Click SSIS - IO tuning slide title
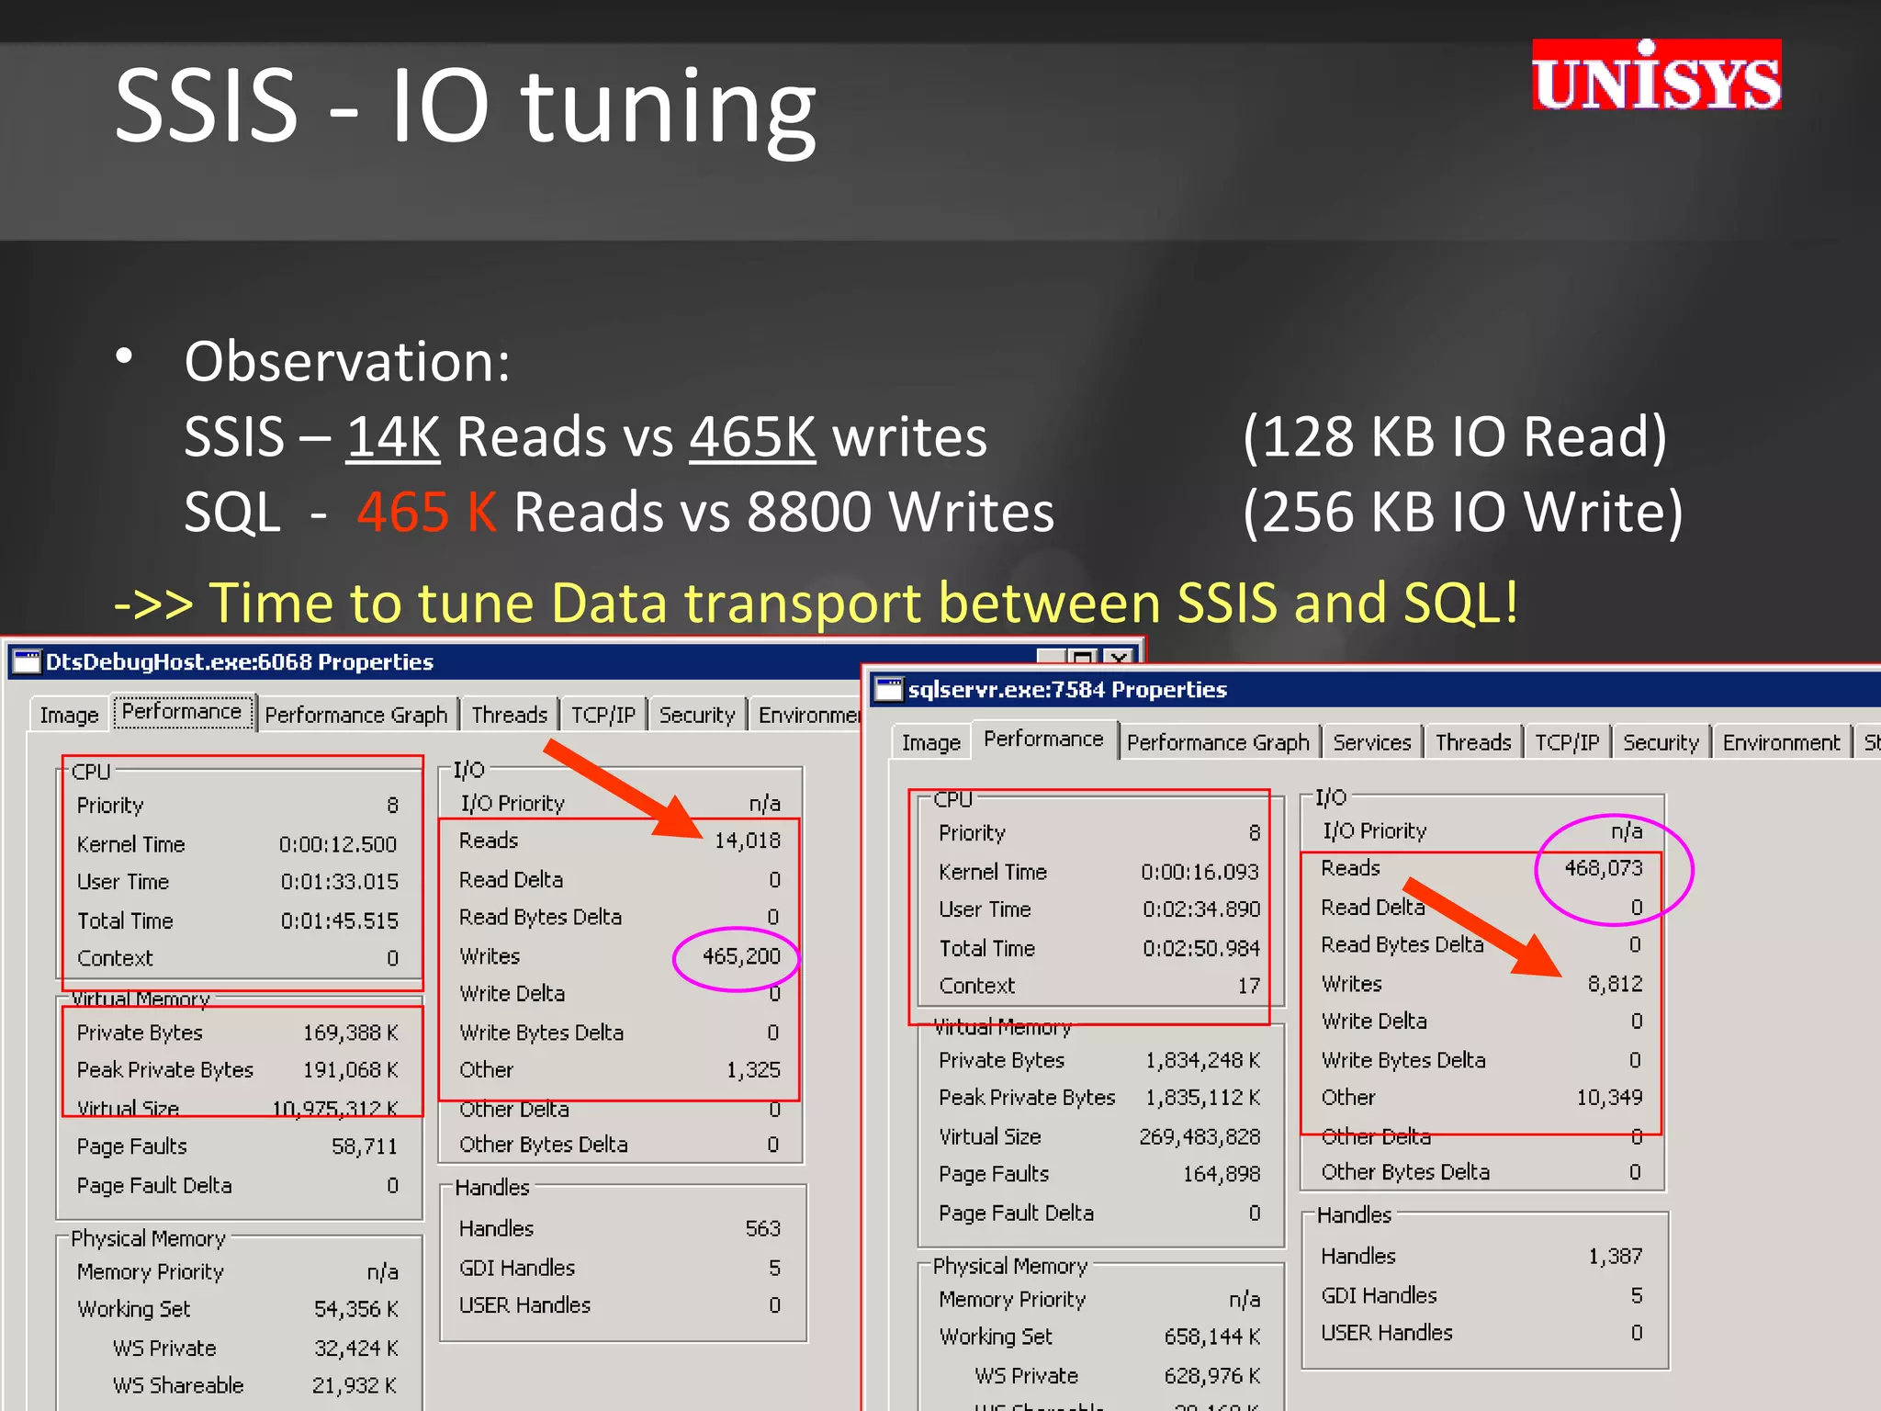Screen dimensions: 1881x1411 click(466, 107)
